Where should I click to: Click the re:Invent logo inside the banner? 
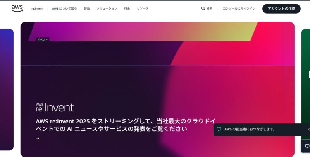(x=55, y=107)
